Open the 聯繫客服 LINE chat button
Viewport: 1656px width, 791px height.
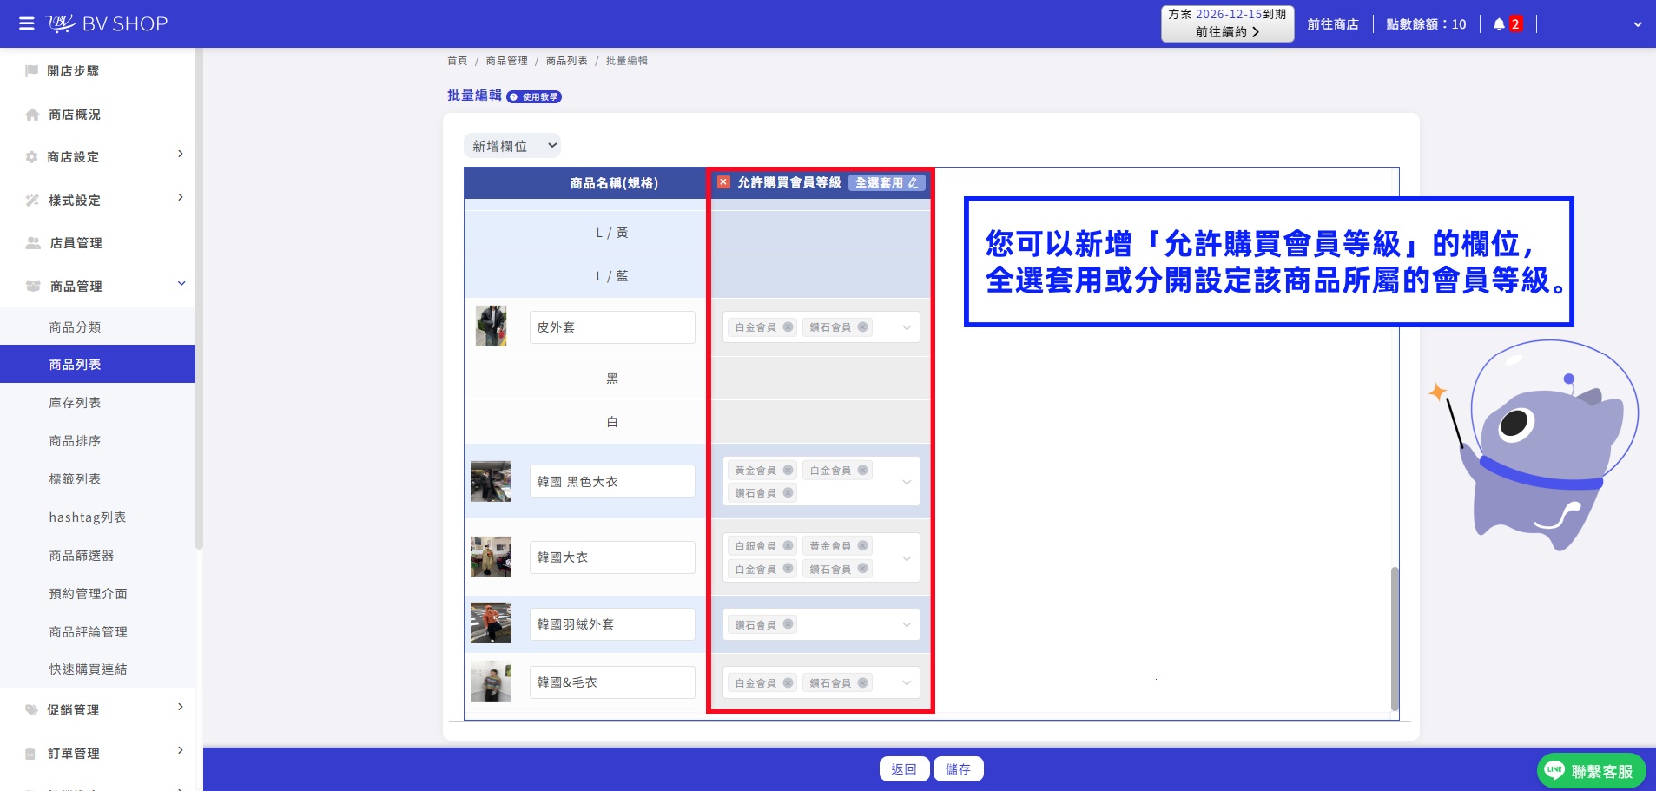coord(1591,771)
